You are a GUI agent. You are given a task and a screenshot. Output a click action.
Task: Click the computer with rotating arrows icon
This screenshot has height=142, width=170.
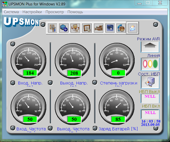click(75, 28)
